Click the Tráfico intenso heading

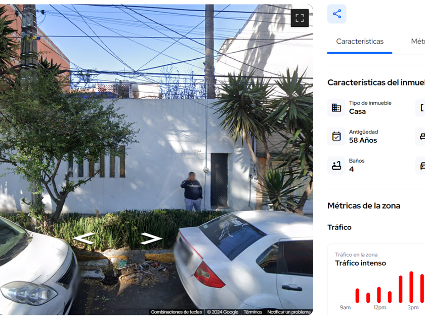[x=360, y=263]
